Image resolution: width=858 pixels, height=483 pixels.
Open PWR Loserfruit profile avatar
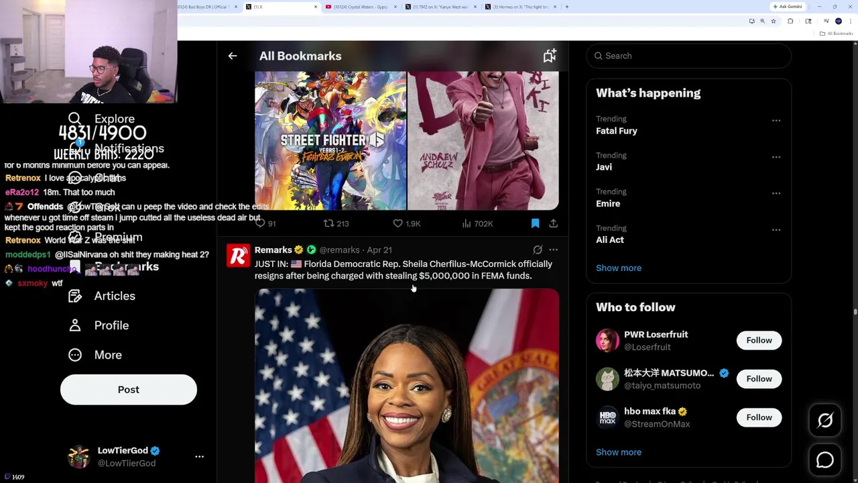tap(607, 340)
